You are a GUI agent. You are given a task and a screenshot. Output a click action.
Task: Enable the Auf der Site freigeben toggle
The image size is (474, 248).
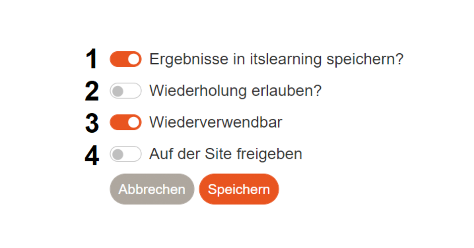coord(125,154)
